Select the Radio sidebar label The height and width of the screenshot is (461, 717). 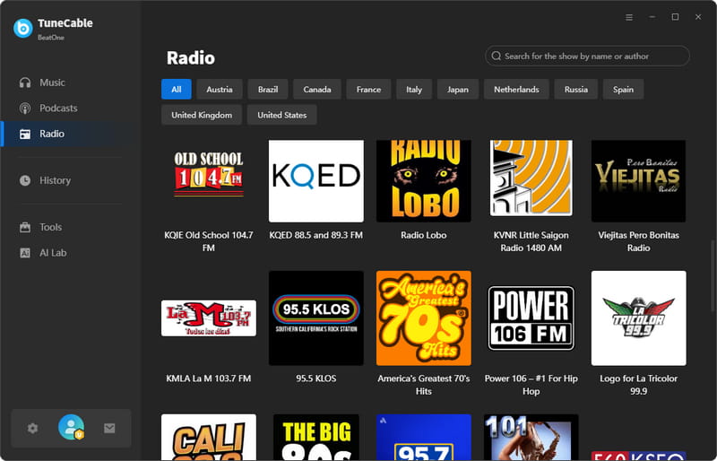(x=52, y=134)
